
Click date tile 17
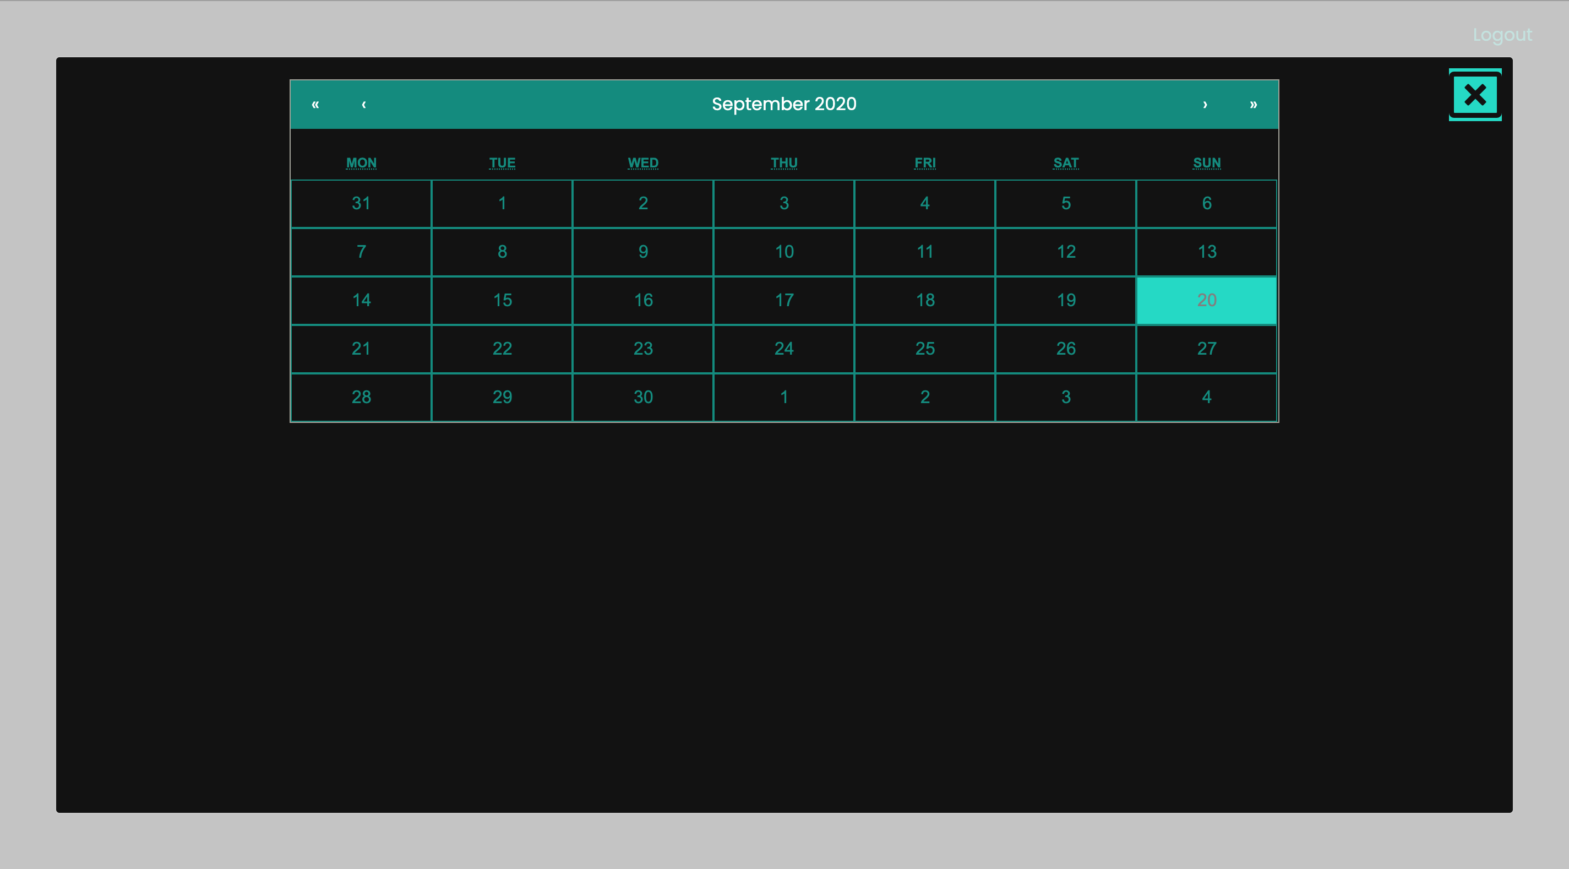[x=784, y=301]
